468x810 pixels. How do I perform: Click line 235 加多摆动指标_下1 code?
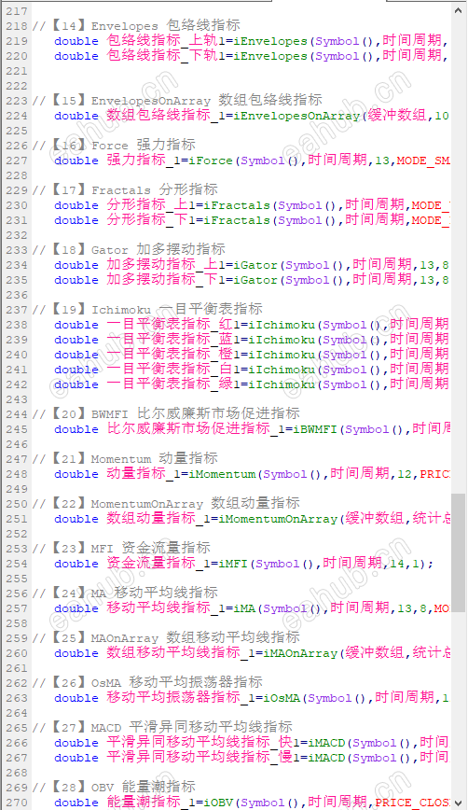click(x=252, y=279)
